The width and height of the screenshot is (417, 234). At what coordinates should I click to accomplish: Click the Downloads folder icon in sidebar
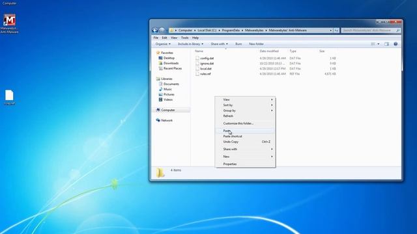pyautogui.click(x=161, y=63)
